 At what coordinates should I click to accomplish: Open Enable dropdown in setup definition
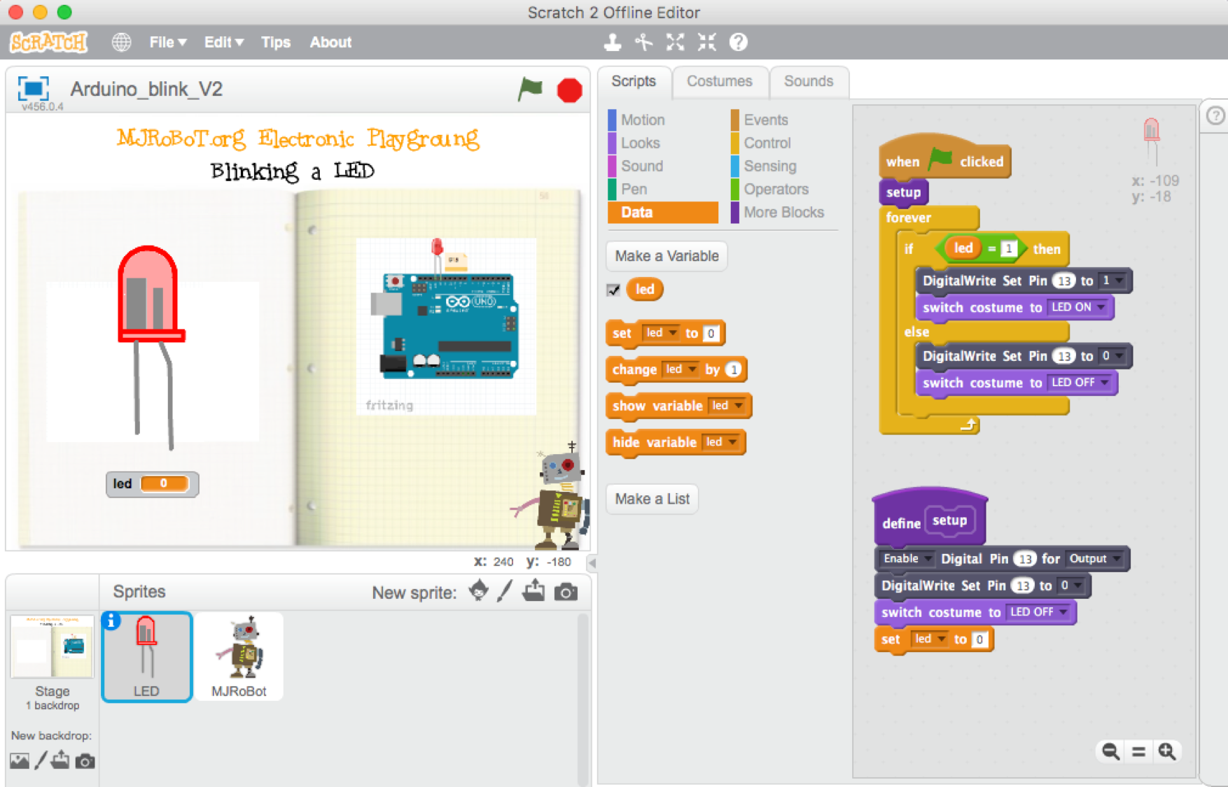pos(907,558)
